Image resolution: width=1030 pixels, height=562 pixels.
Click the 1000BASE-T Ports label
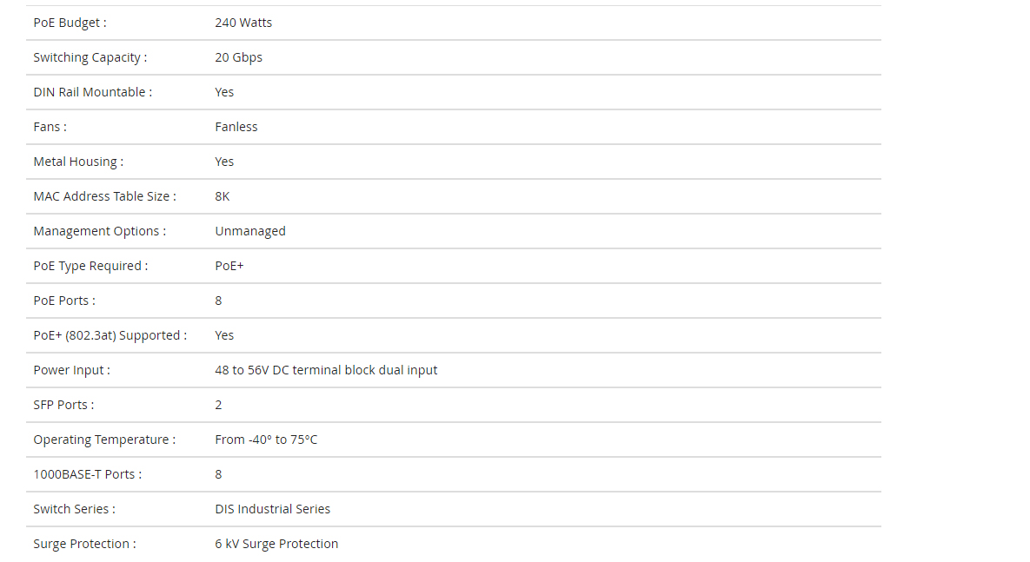pos(88,474)
